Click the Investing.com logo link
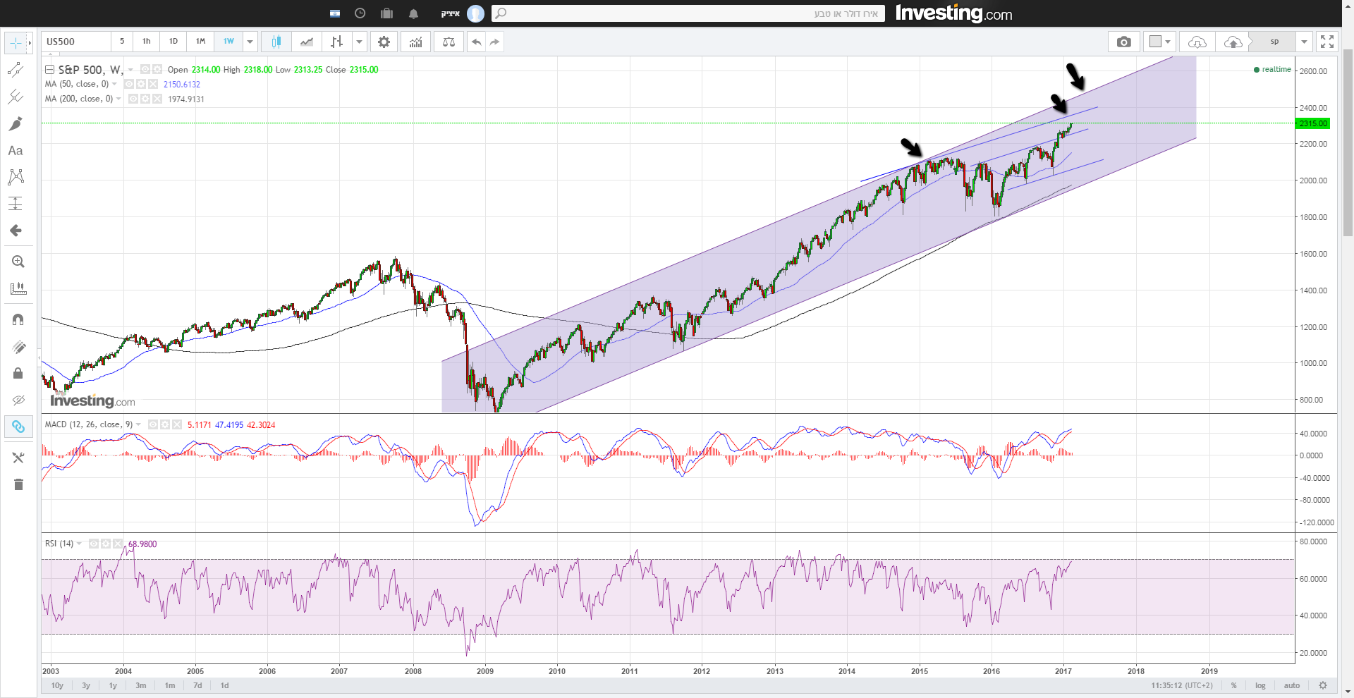Screen dimensions: 1354x698 point(953,13)
